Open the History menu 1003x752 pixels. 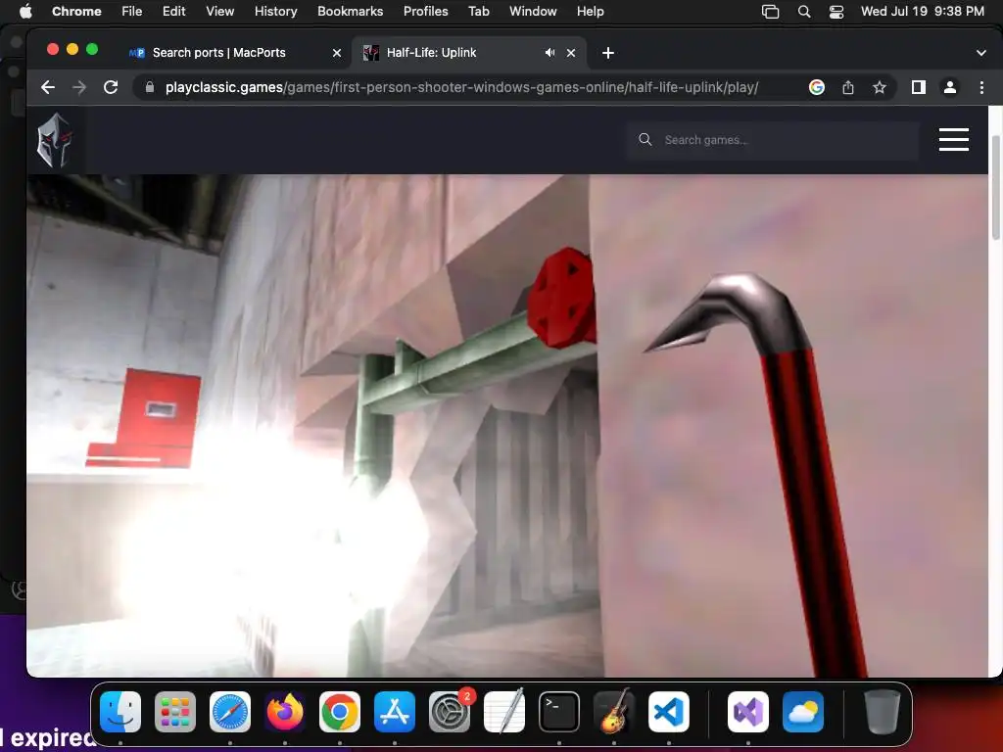point(275,12)
